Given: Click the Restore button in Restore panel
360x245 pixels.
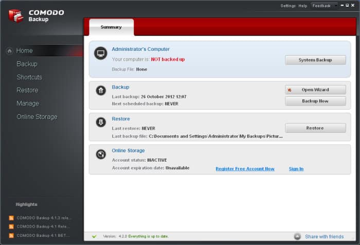Looking at the screenshot, I should pyautogui.click(x=315, y=128).
